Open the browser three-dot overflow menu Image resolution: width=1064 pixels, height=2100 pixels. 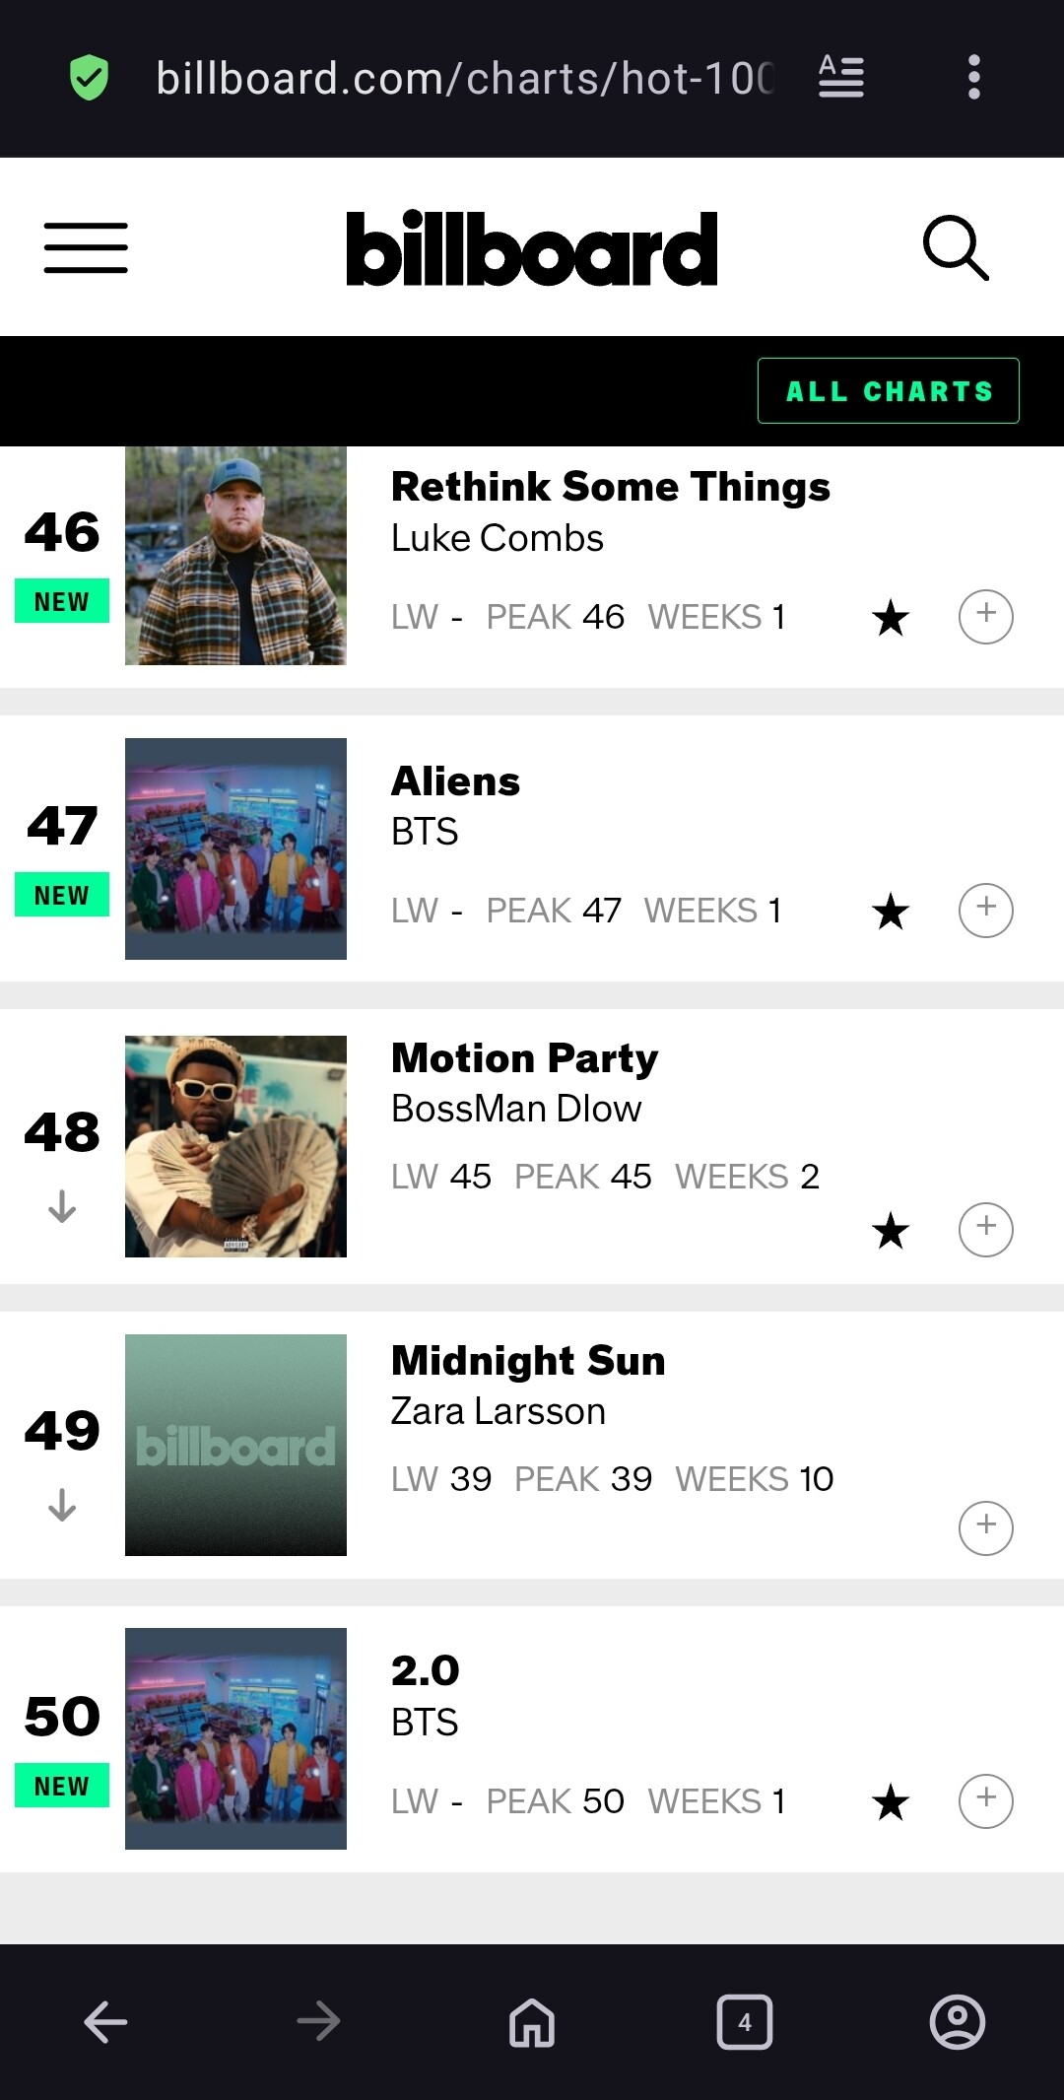[973, 77]
